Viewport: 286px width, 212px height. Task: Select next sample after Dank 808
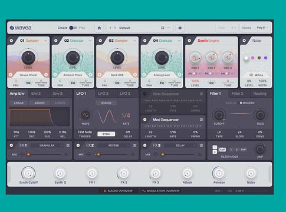pyautogui.click(x=135, y=75)
